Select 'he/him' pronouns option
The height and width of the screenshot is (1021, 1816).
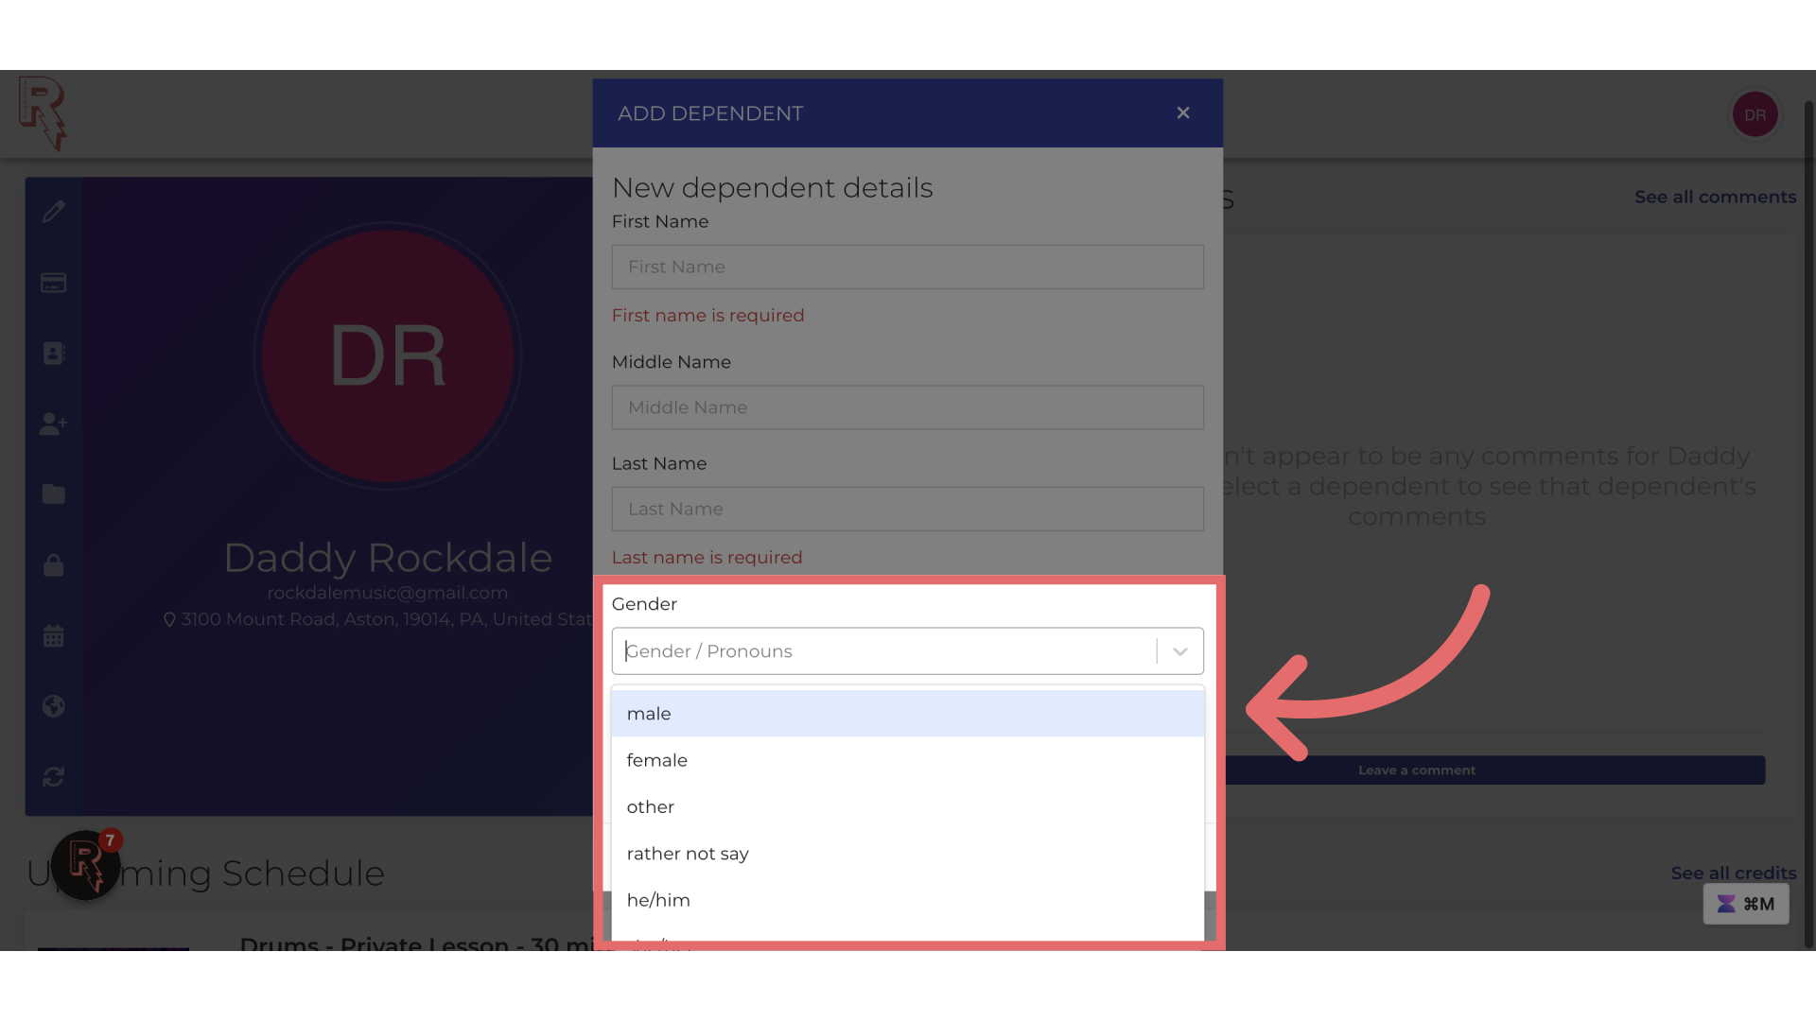click(908, 900)
